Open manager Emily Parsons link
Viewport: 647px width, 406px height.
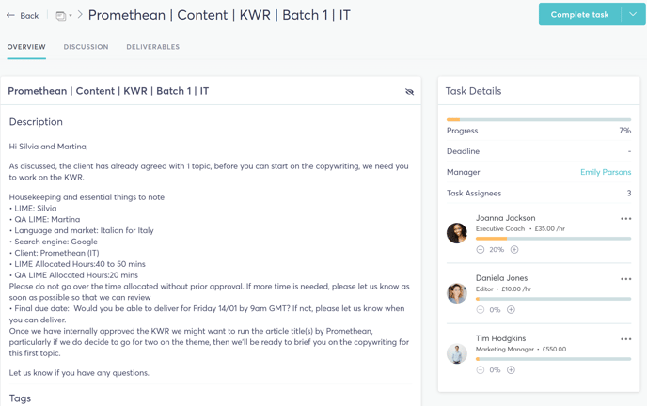606,172
